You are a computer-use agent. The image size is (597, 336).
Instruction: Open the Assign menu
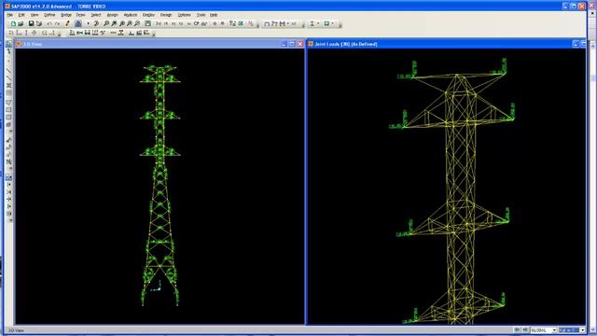click(112, 15)
